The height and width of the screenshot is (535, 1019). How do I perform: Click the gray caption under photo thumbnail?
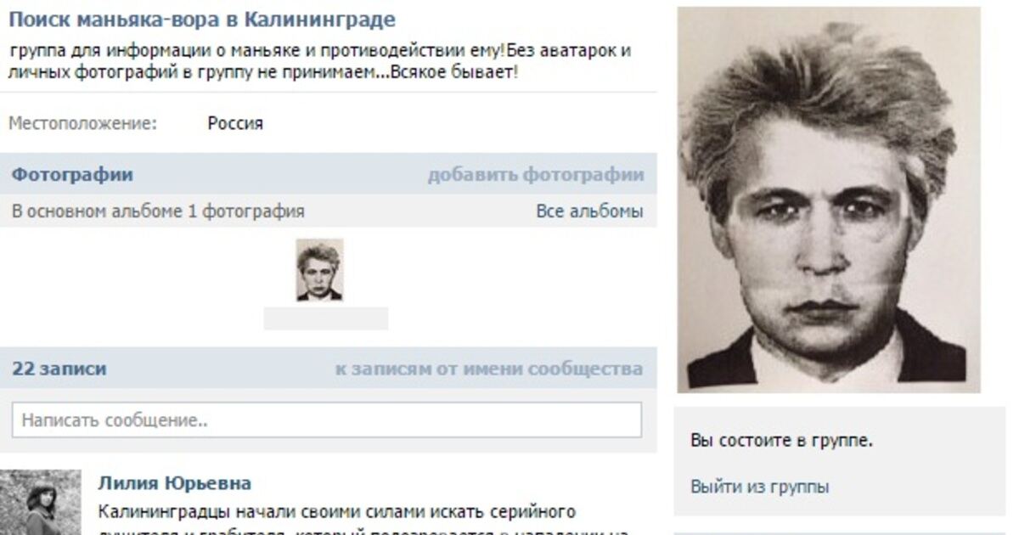pyautogui.click(x=326, y=318)
